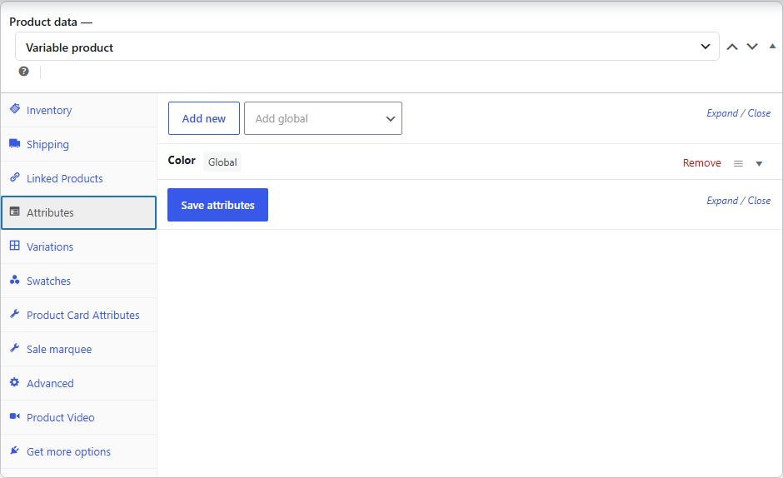Remove the Color attribute
The image size is (783, 478).
[701, 163]
